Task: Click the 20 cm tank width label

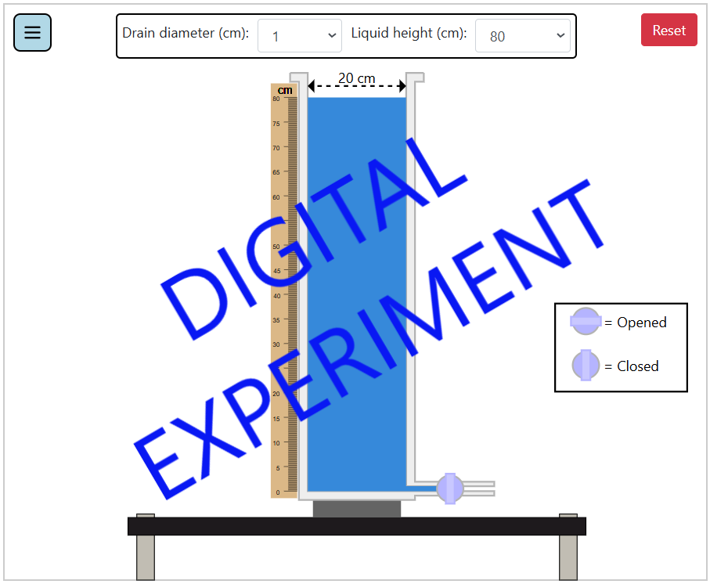Action: tap(356, 78)
